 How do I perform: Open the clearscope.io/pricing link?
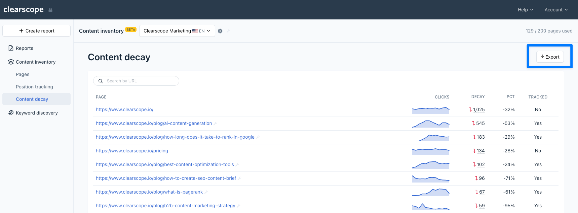132,151
